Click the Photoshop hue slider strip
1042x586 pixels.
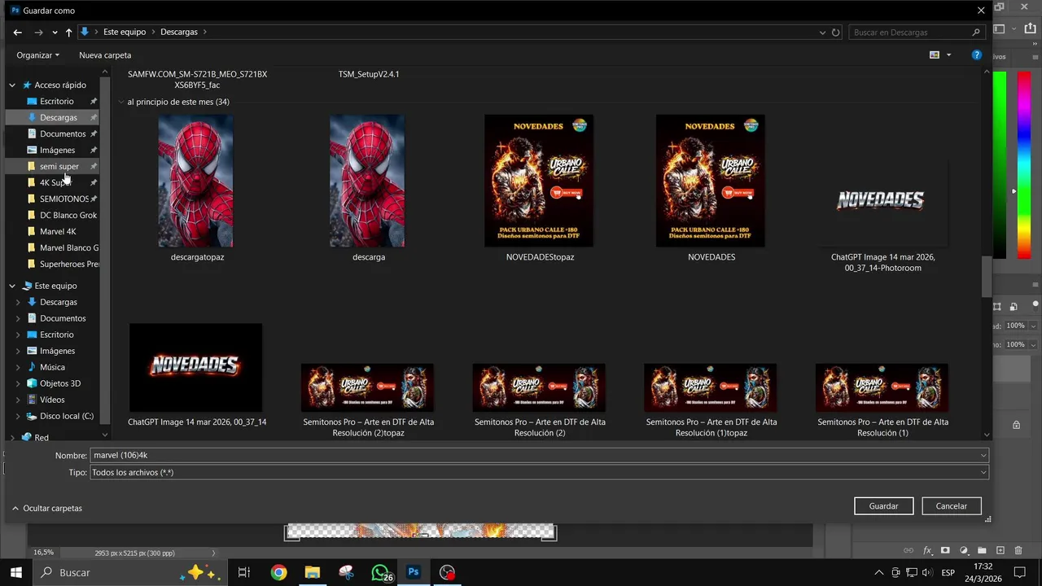(x=1024, y=165)
